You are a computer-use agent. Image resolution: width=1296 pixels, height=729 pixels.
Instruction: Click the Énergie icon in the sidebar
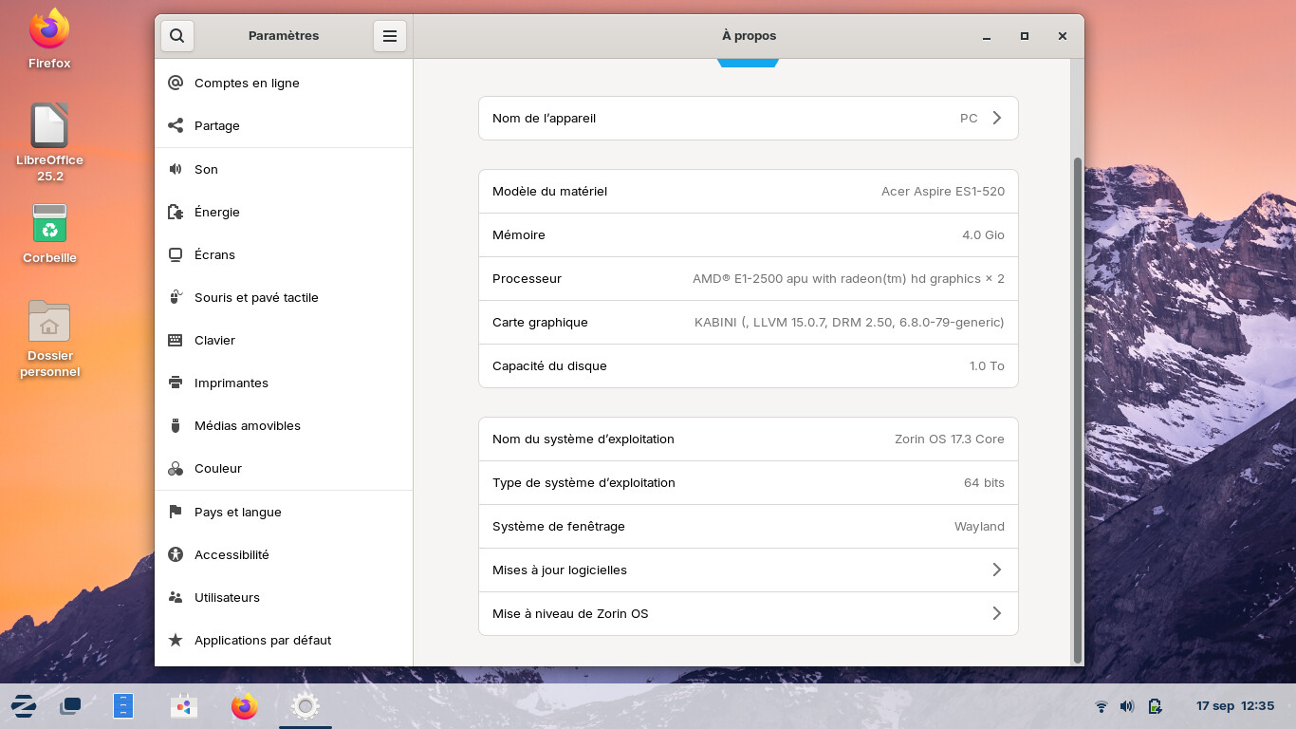(x=176, y=213)
